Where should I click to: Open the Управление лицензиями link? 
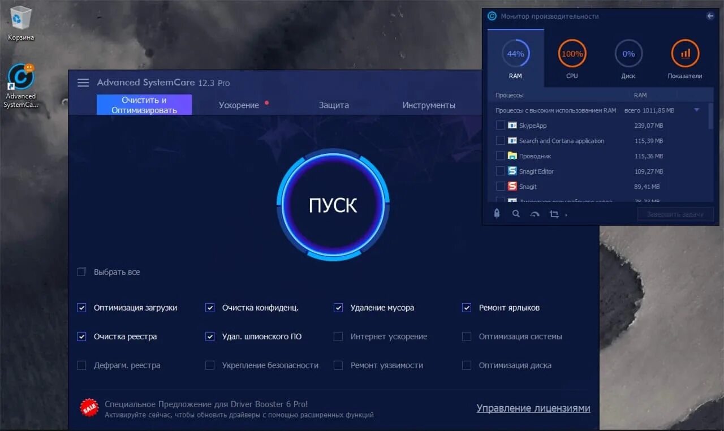[x=533, y=408]
